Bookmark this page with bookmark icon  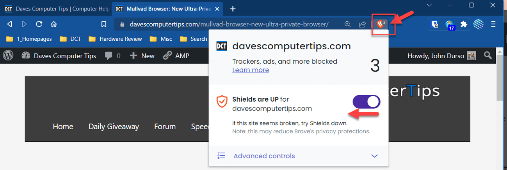[103, 24]
